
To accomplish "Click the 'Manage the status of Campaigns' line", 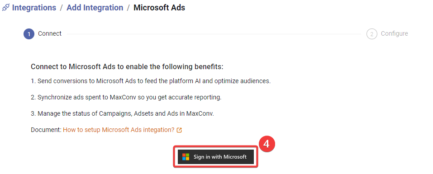I will tap(122, 113).
